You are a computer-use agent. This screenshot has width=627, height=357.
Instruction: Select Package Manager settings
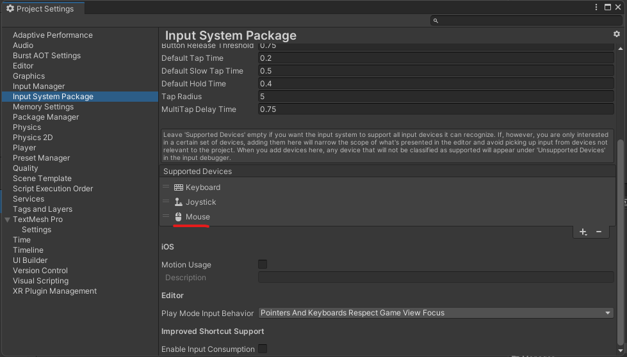45,117
